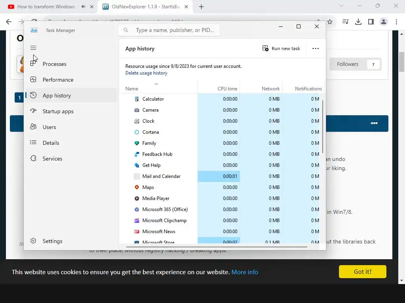Viewport: 405px width, 303px height.
Task: Select Startup apps in sidebar
Action: [58, 111]
